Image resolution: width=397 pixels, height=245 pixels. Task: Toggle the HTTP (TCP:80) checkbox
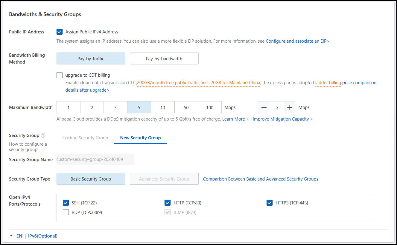[x=168, y=203]
